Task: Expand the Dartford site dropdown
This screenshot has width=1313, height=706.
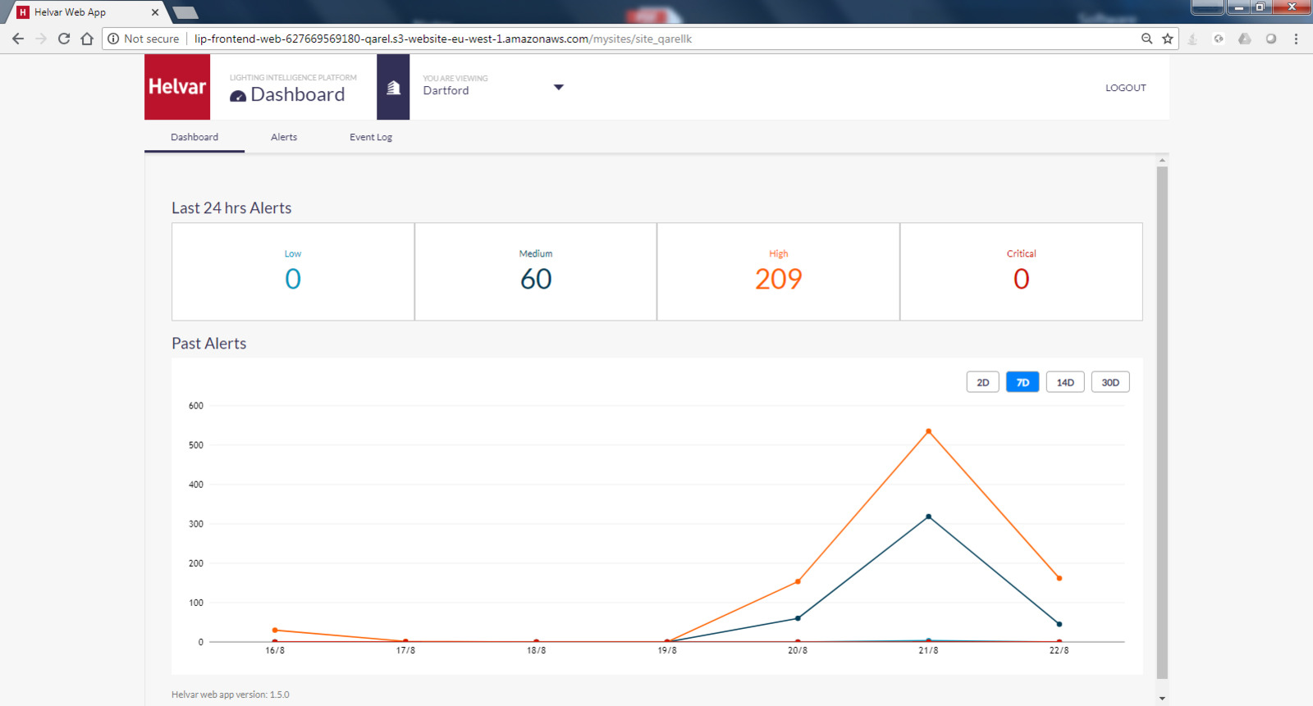Action: 559,87
